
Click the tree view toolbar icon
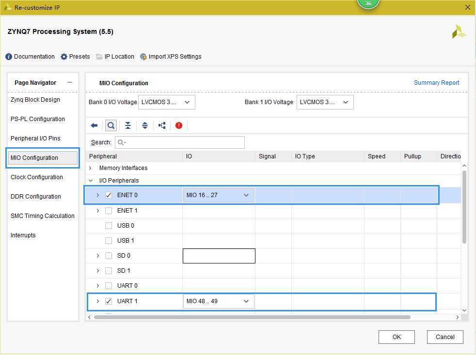pos(162,125)
